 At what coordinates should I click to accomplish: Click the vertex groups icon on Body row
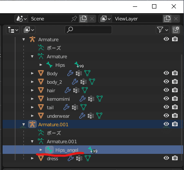pos(79,73)
